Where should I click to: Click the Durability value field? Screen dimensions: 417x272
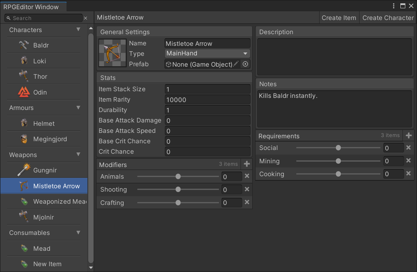[x=207, y=110]
